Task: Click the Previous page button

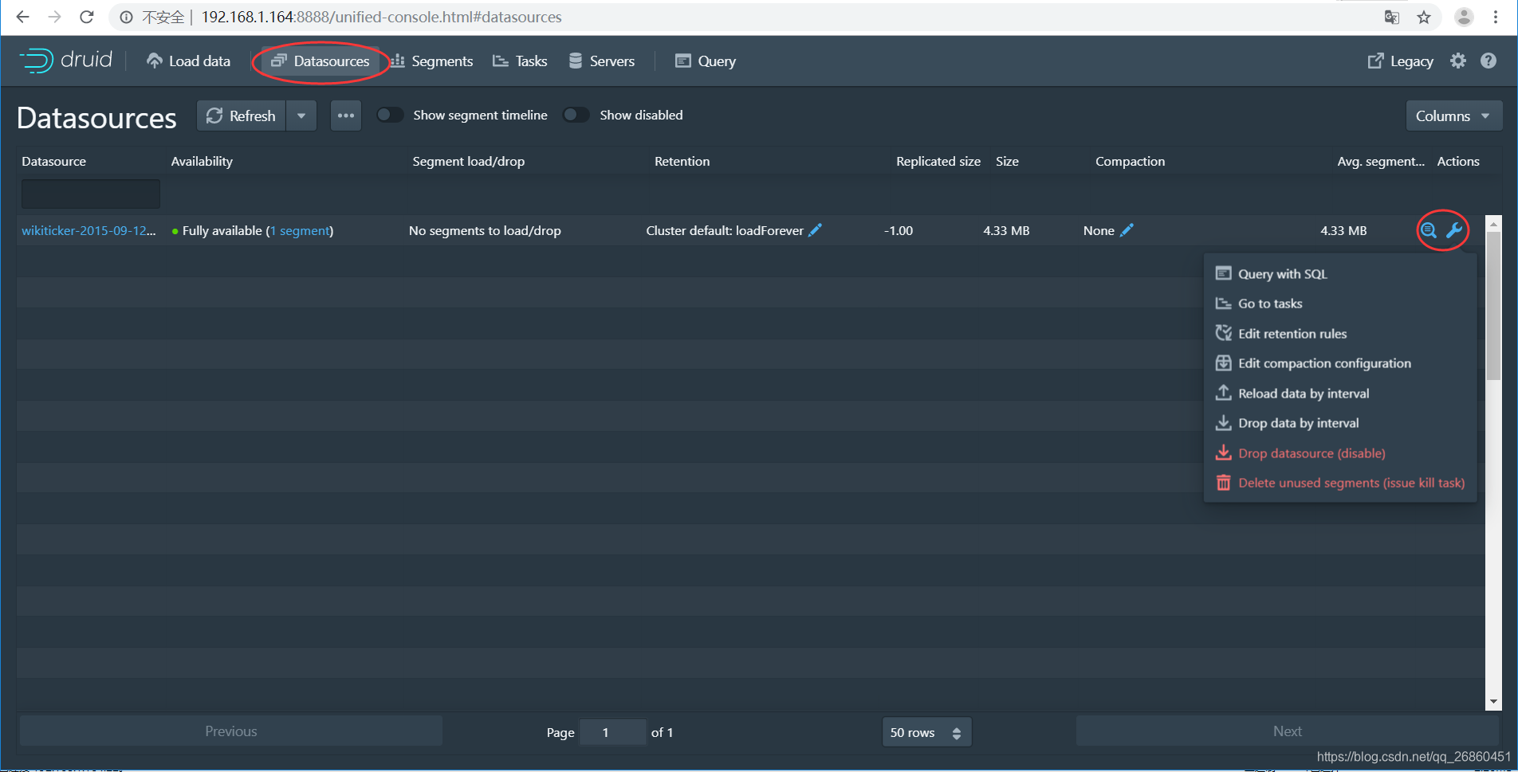Action: tap(231, 731)
